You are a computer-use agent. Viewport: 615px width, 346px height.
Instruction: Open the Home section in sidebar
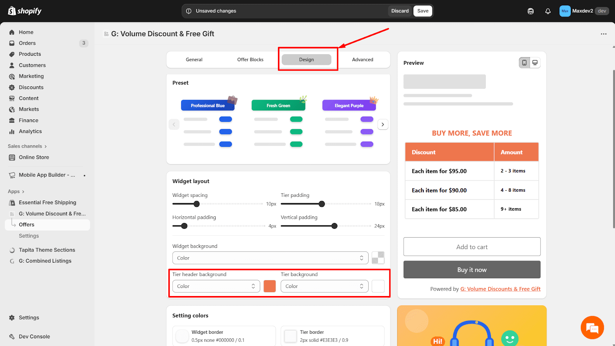click(x=26, y=32)
